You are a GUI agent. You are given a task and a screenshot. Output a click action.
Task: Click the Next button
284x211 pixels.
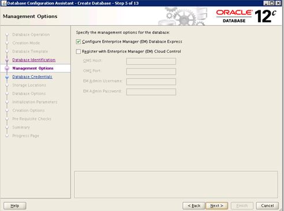point(216,206)
